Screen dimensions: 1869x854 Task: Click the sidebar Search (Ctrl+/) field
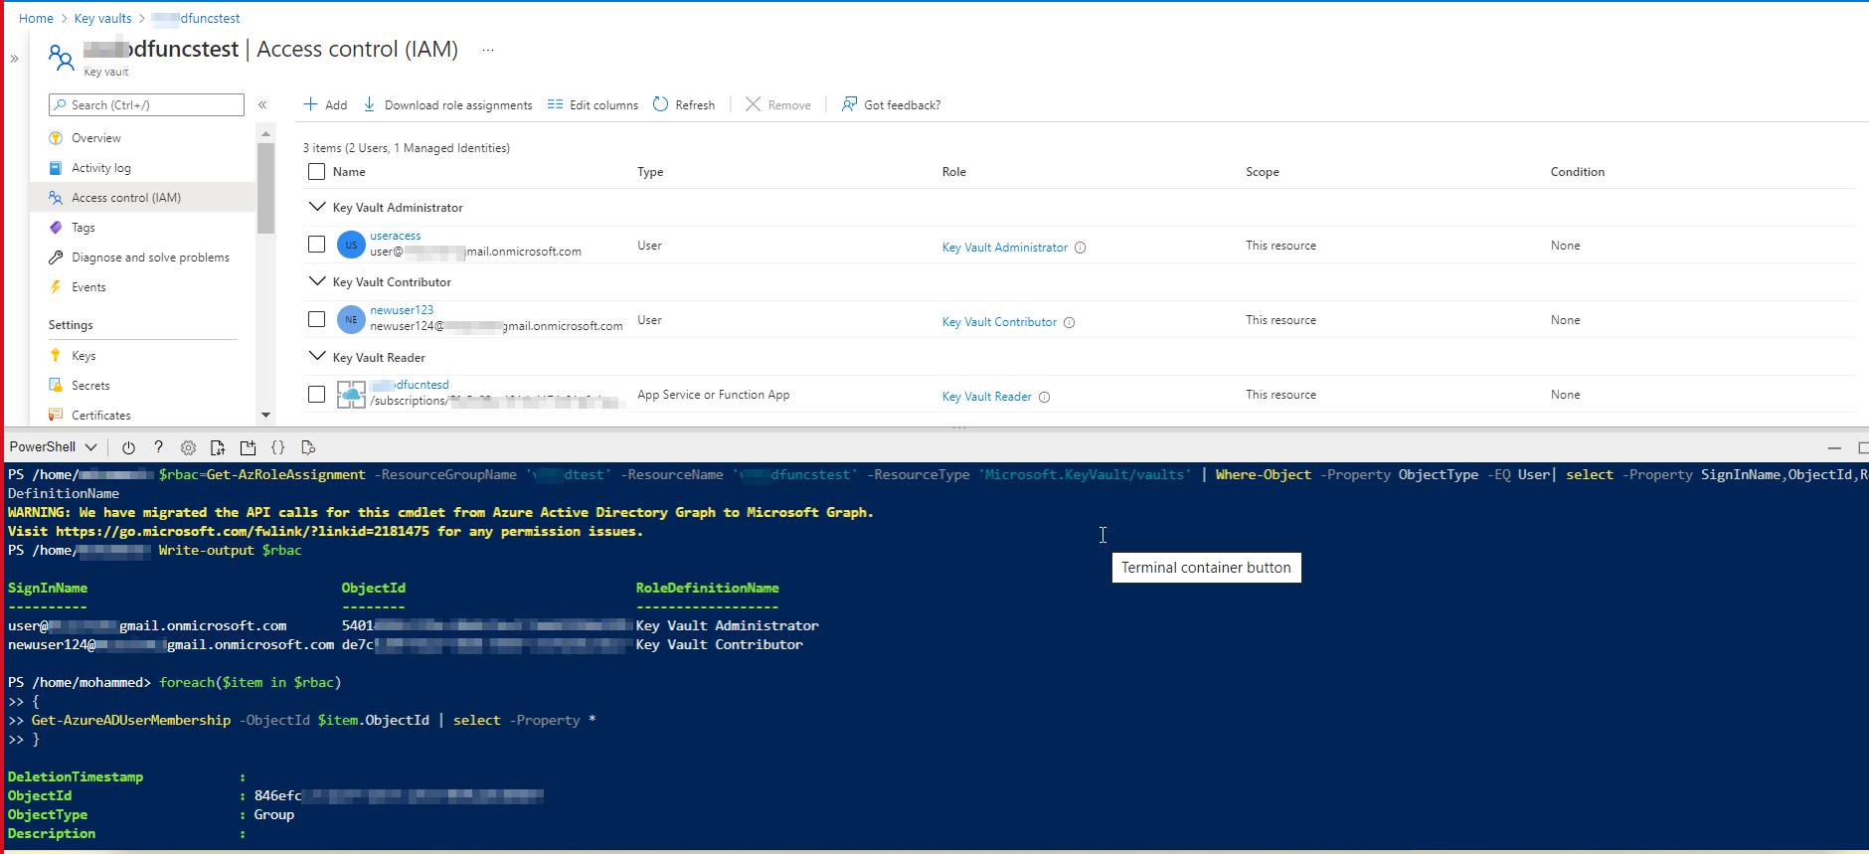click(146, 104)
